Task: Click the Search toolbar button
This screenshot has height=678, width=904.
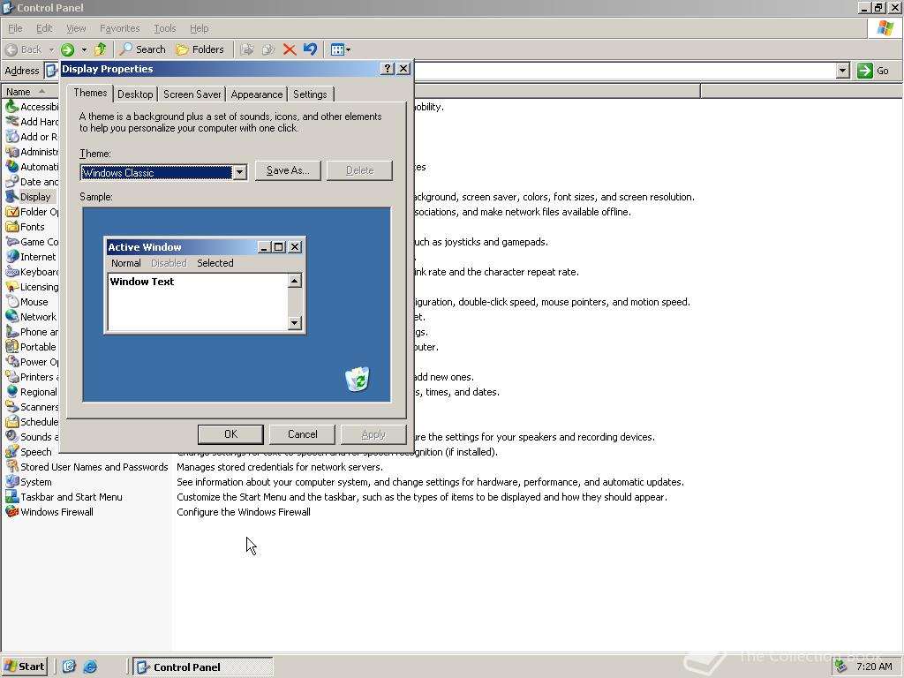Action: (142, 49)
